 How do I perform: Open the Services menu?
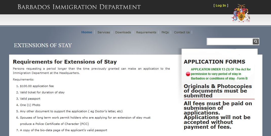[104, 32]
